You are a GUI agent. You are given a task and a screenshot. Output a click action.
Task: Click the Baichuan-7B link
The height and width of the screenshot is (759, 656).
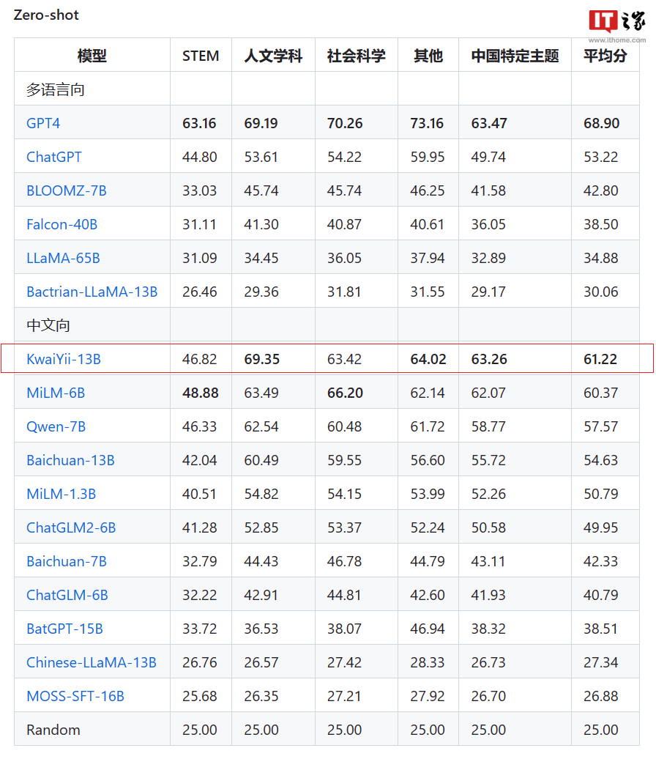[x=67, y=561]
